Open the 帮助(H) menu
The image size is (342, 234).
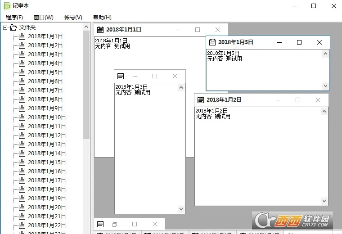102,18
